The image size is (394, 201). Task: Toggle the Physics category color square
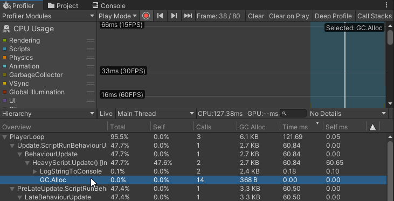4,57
